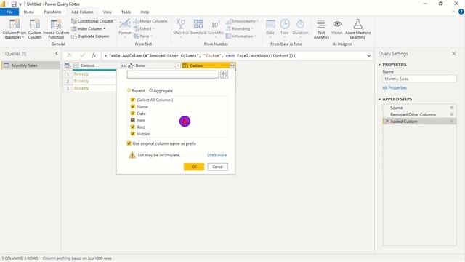Screen dimensions: 465x262
Task: Uncheck the Data column checkbox
Action: coord(132,114)
